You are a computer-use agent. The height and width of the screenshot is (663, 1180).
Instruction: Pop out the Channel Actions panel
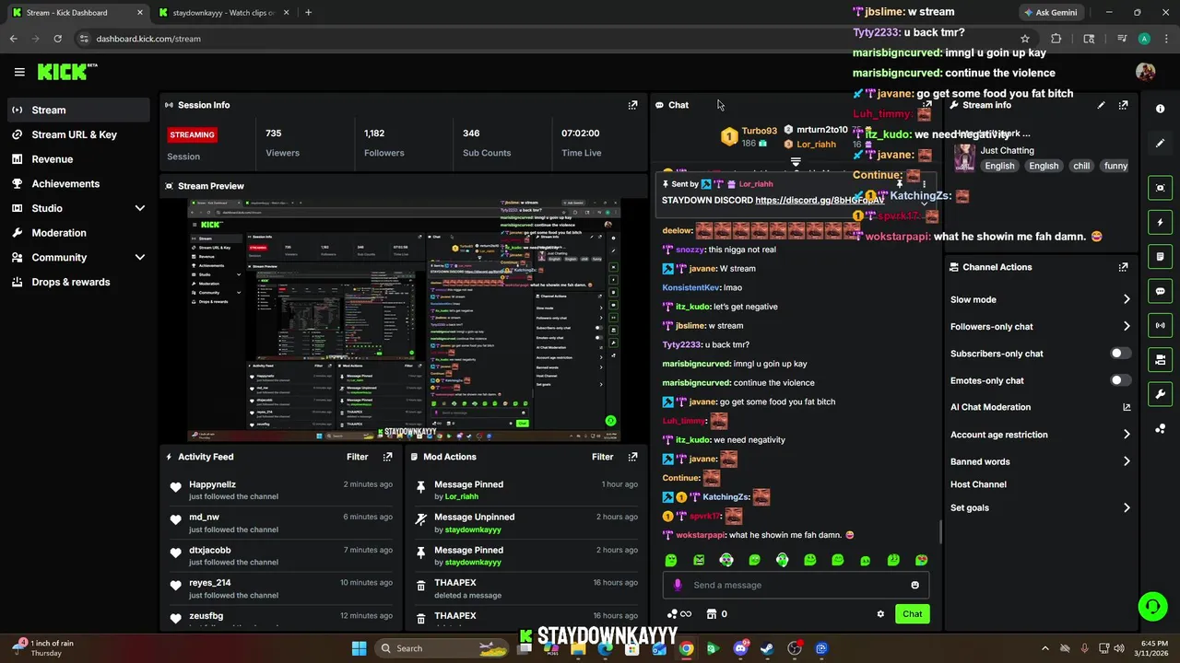(1123, 267)
